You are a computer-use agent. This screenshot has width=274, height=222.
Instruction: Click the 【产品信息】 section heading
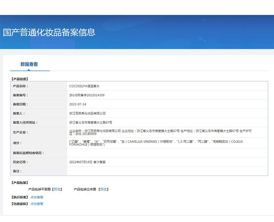(19, 79)
